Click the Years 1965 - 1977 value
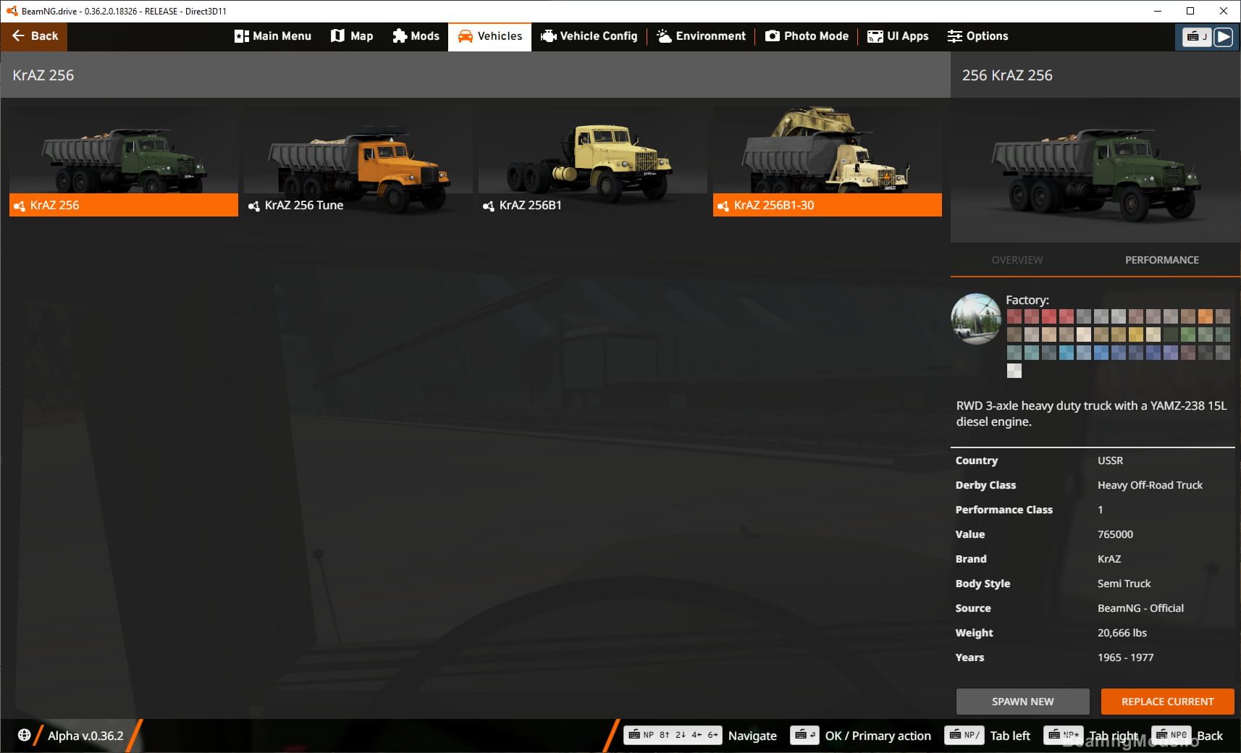 (1125, 657)
